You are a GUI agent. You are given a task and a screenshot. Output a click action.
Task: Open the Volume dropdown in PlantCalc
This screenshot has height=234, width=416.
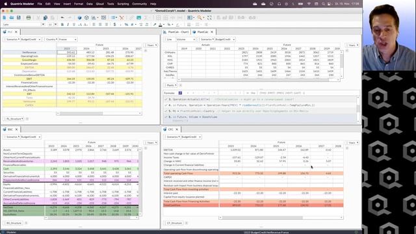(185, 39)
